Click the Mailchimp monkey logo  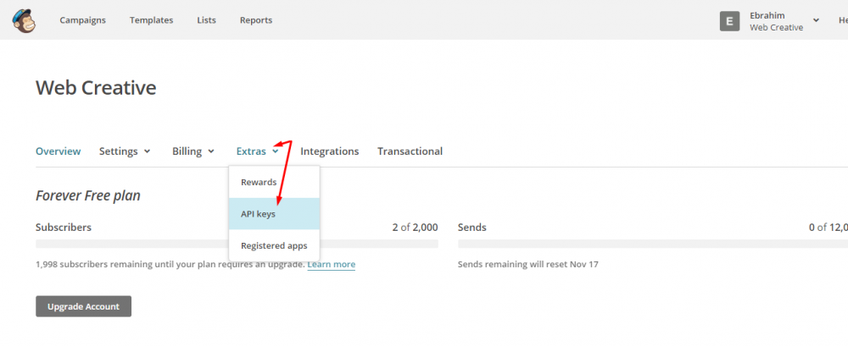click(x=24, y=20)
